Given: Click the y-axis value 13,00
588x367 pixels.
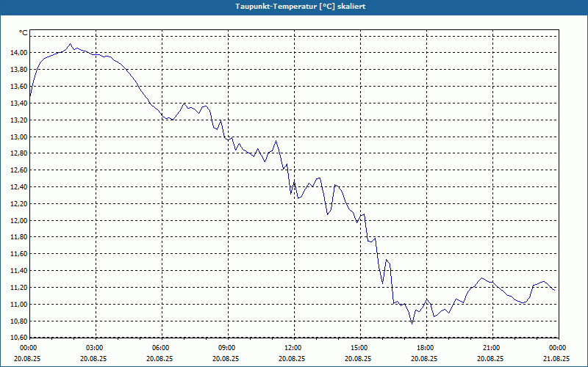Looking at the screenshot, I should coord(19,137).
